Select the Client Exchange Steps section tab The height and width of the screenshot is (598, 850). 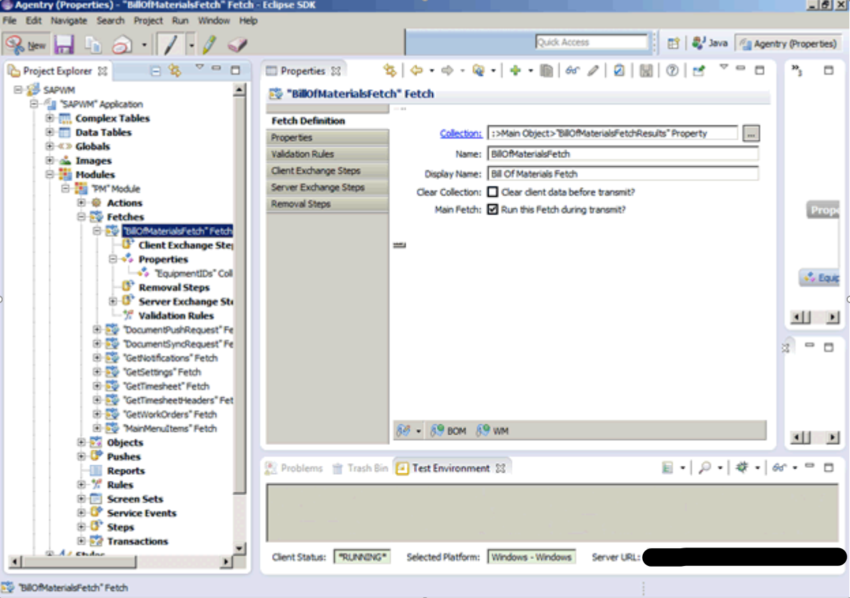click(327, 171)
